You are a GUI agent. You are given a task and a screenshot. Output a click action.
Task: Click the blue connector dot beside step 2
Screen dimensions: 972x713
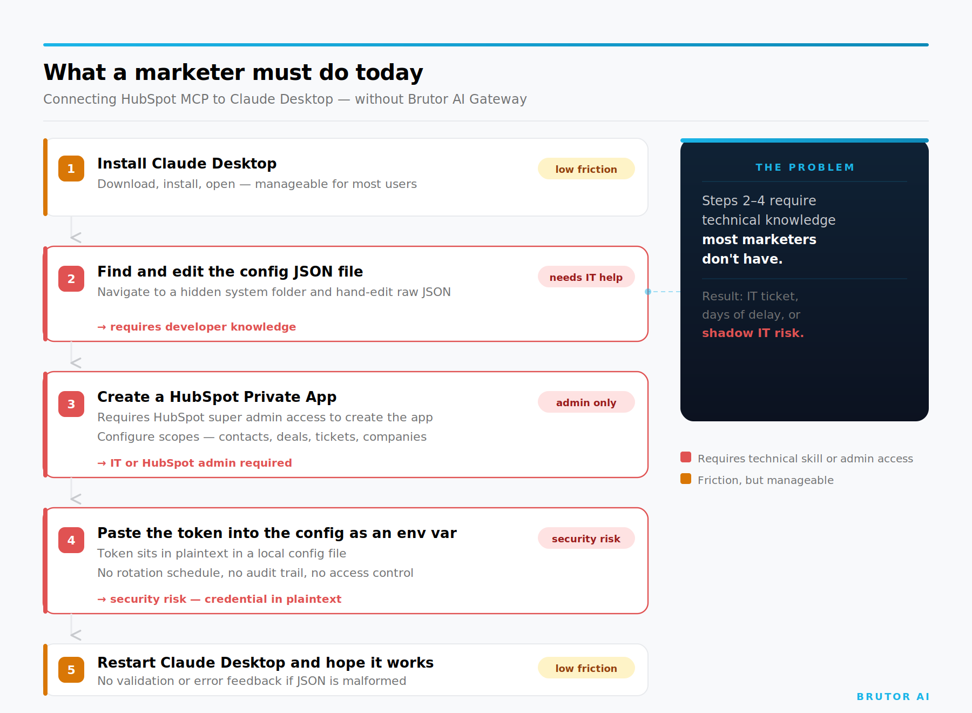click(x=648, y=292)
